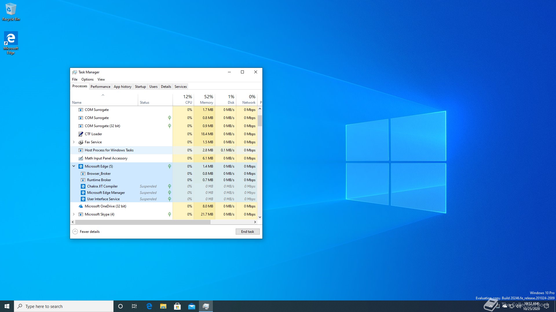Select the Runtime Broker process row
556x312 pixels.
coord(164,180)
